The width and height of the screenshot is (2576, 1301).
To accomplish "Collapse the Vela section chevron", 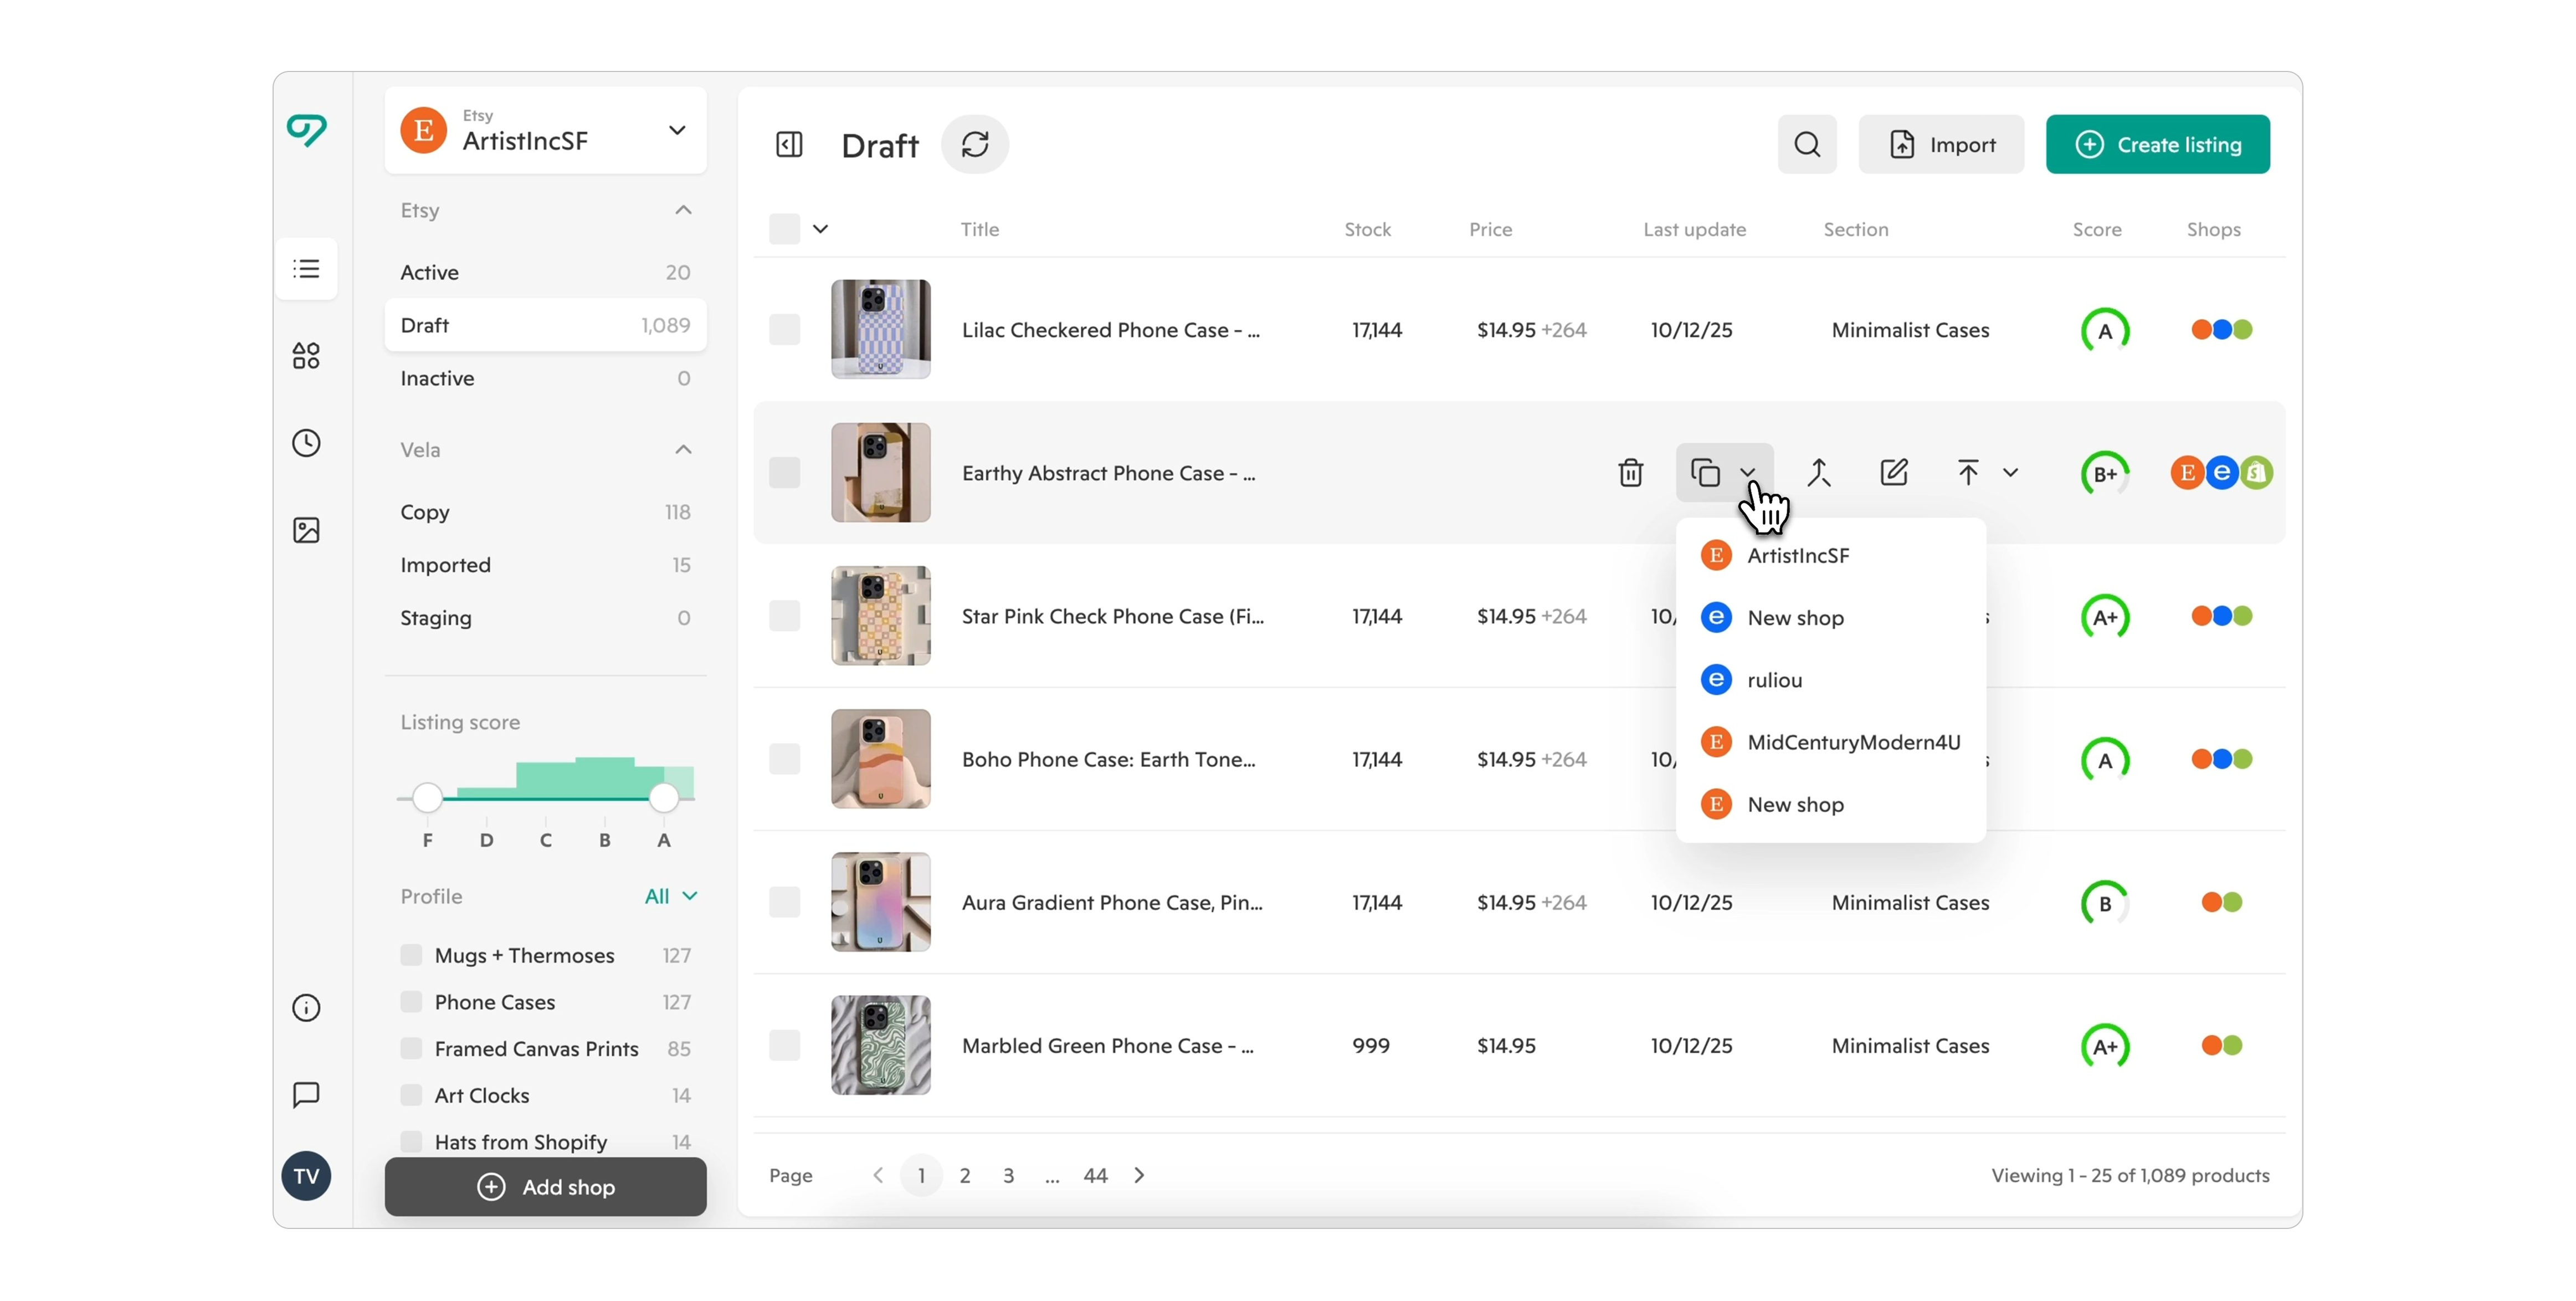I will click(x=683, y=450).
